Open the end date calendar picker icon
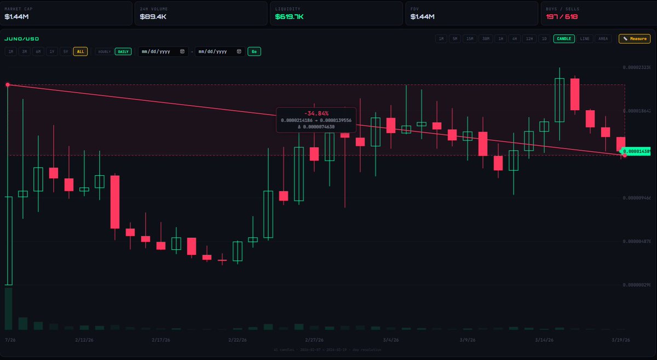Screen dimensions: 657x360 (x=239, y=52)
